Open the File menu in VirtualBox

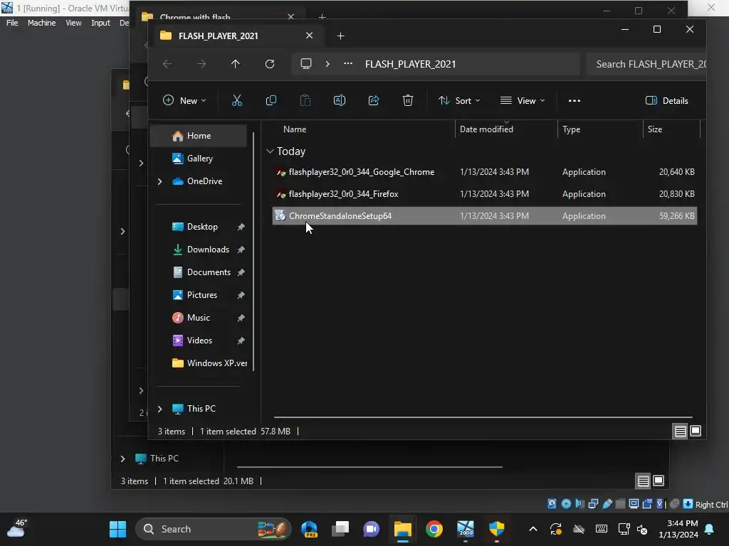12,23
